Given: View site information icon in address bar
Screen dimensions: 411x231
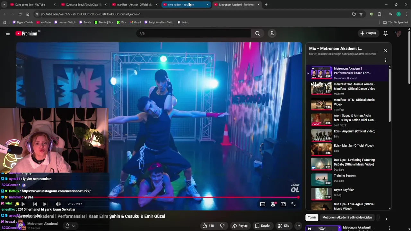Looking at the screenshot, I should point(37,14).
